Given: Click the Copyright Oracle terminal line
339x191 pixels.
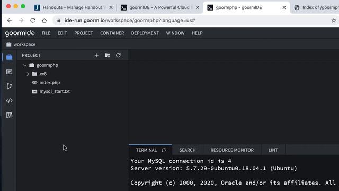Looking at the screenshot, I should pos(233,183).
